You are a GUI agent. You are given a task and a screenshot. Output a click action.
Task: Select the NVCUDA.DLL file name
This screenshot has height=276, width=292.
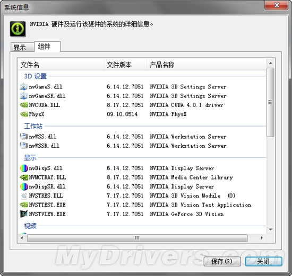45,105
